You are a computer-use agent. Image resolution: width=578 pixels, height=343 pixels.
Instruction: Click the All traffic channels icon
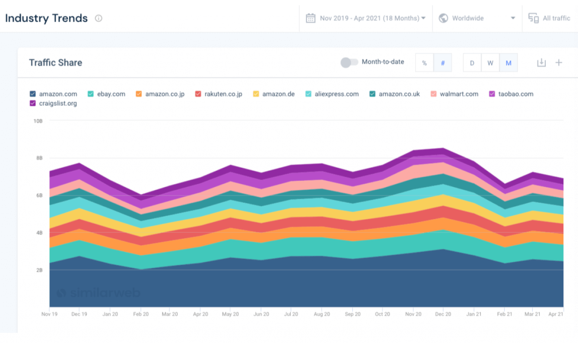(x=533, y=18)
